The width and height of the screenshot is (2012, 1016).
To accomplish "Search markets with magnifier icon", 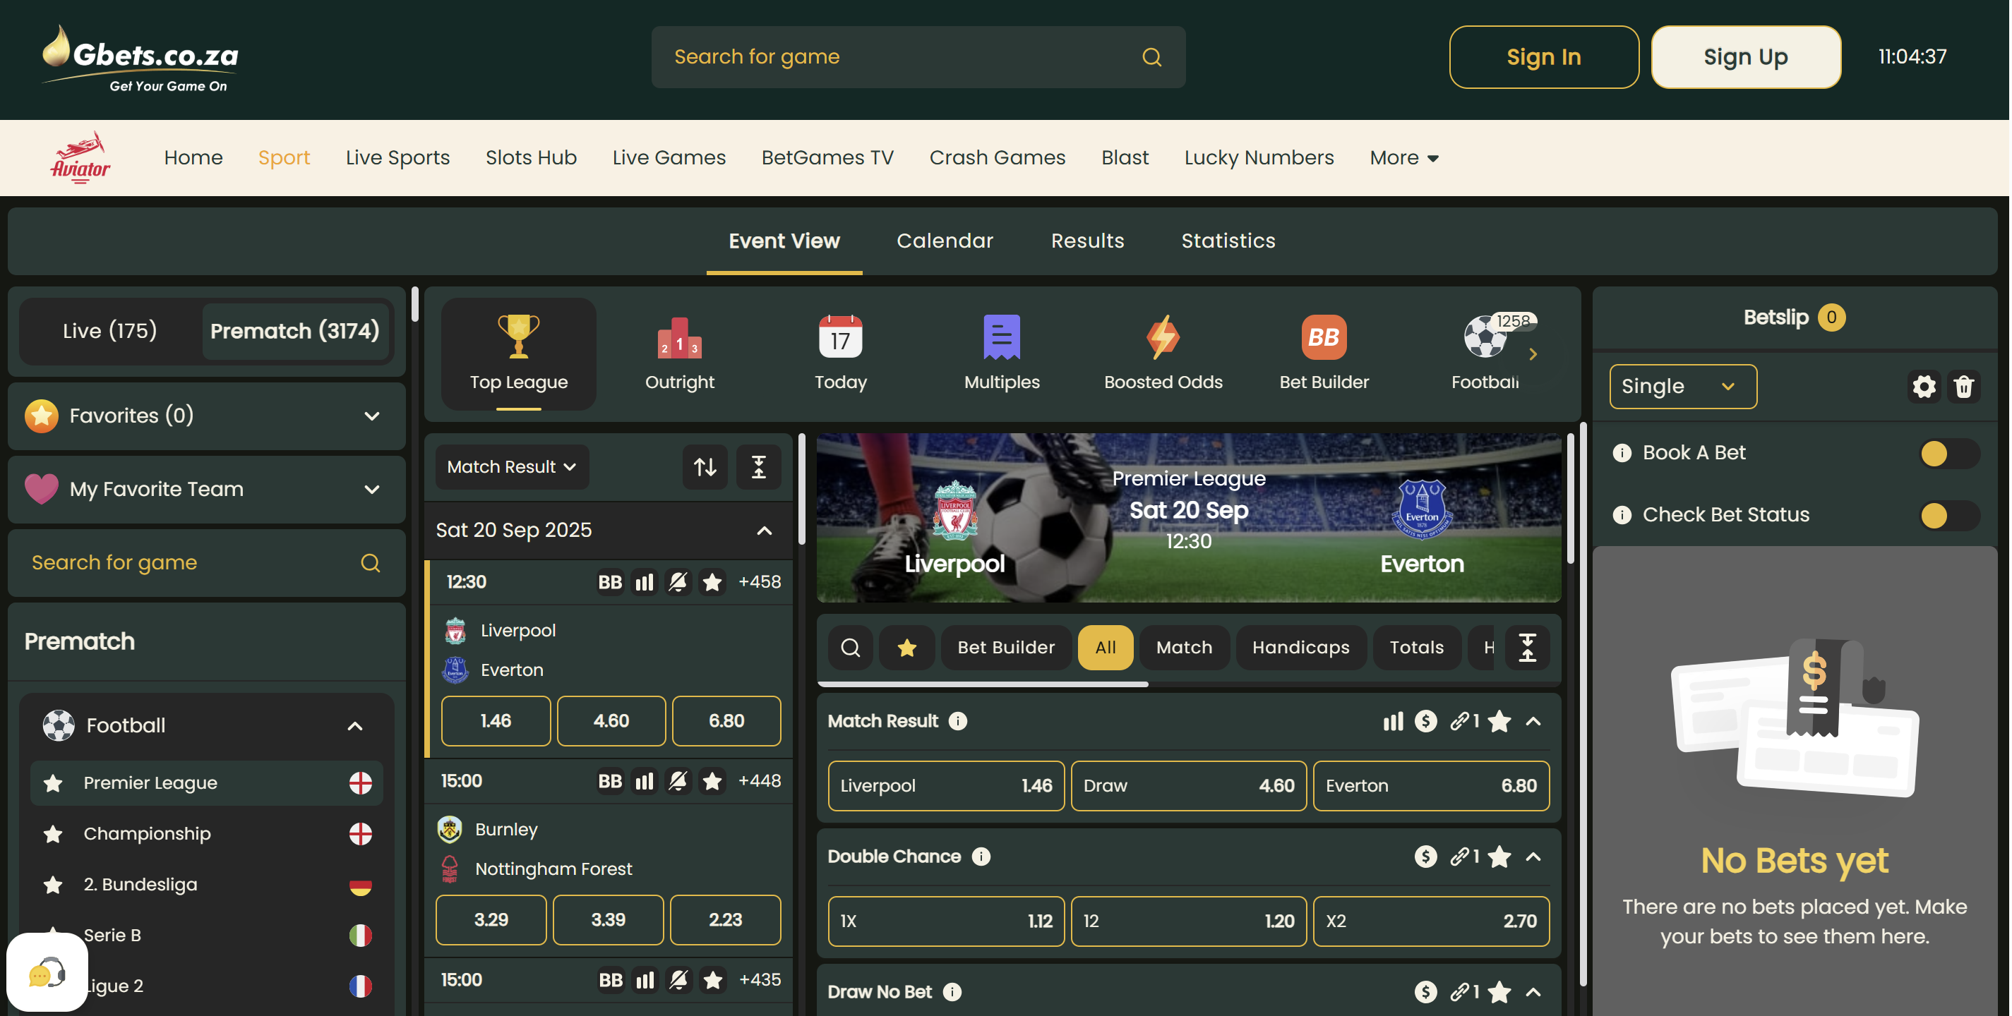I will (851, 648).
